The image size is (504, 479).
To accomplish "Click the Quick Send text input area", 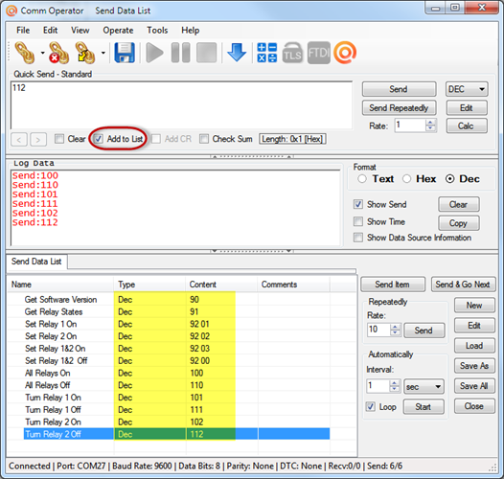I will click(x=181, y=105).
